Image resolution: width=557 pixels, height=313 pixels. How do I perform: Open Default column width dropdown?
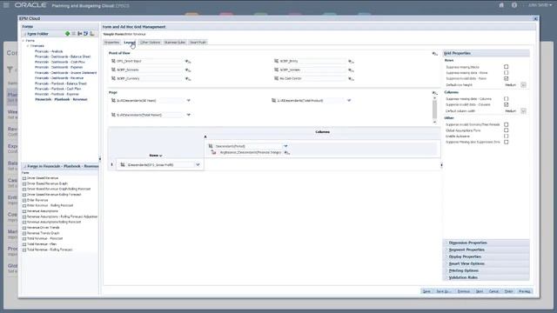[523, 110]
